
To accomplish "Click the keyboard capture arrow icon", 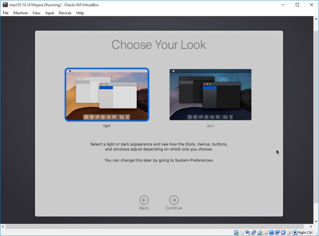I will point(295,232).
